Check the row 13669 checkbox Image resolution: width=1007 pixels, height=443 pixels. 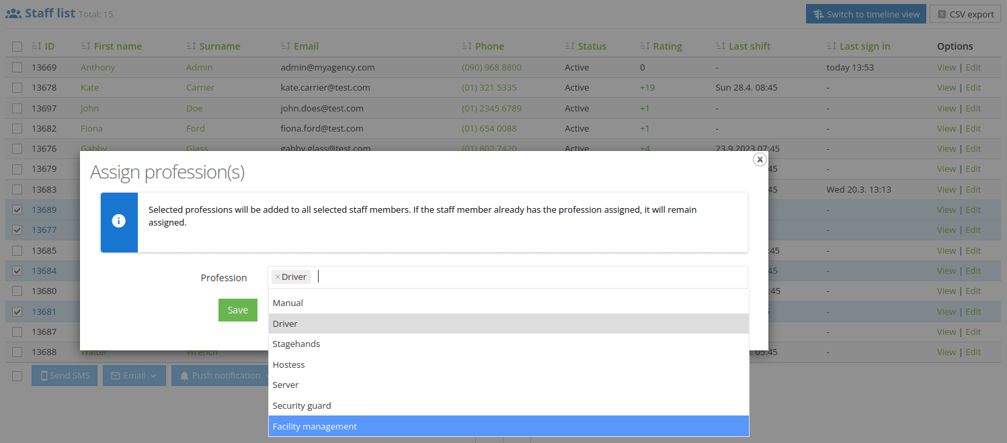pyautogui.click(x=17, y=67)
